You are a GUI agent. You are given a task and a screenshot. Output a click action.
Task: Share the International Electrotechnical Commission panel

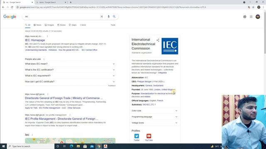[158, 40]
